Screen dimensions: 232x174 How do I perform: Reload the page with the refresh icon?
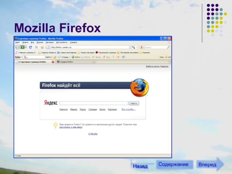[x=30, y=47]
